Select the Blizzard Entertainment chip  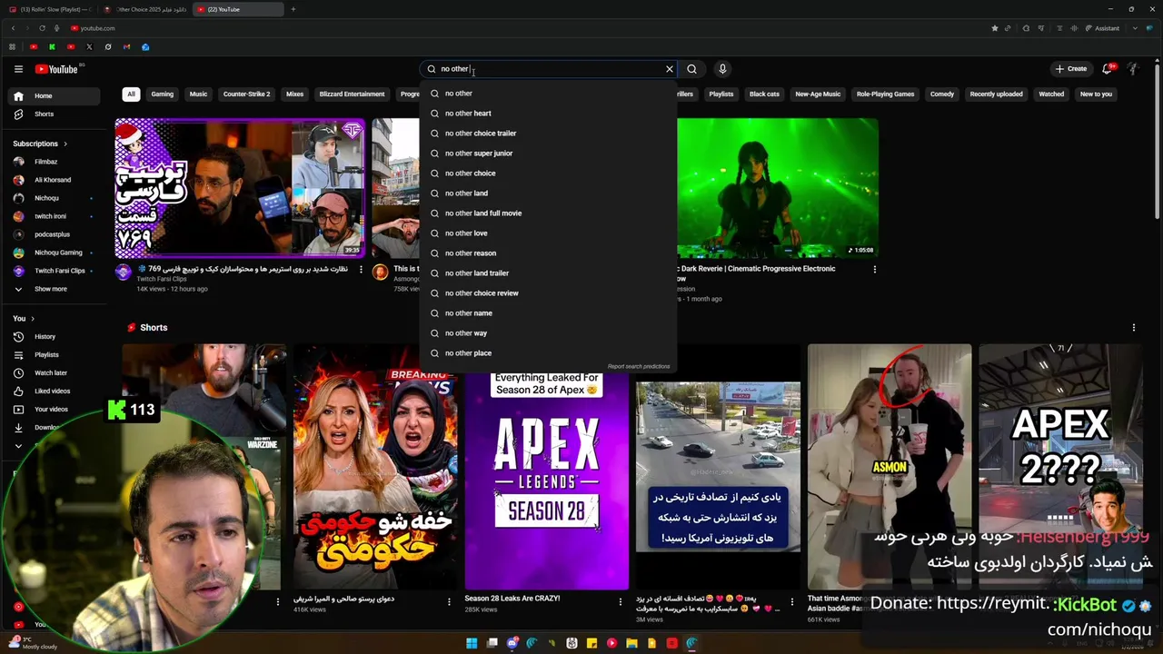pyautogui.click(x=352, y=94)
